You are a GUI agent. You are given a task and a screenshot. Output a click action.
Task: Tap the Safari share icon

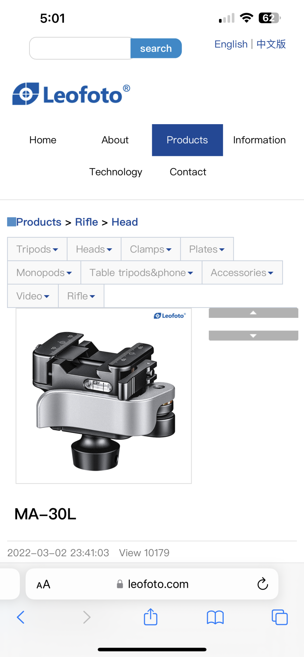151,617
